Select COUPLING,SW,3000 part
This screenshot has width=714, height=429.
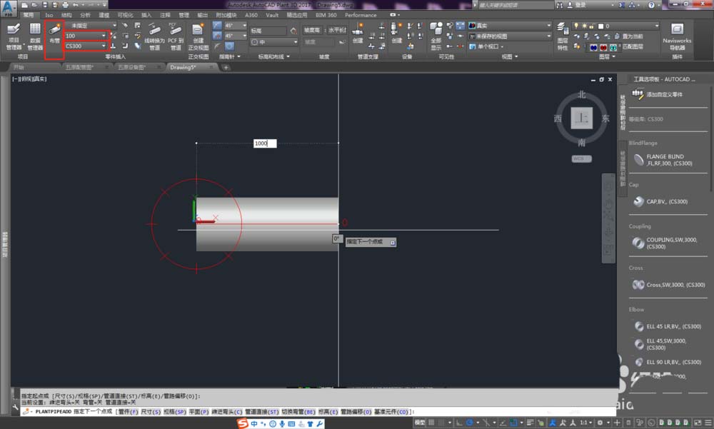[665, 243]
